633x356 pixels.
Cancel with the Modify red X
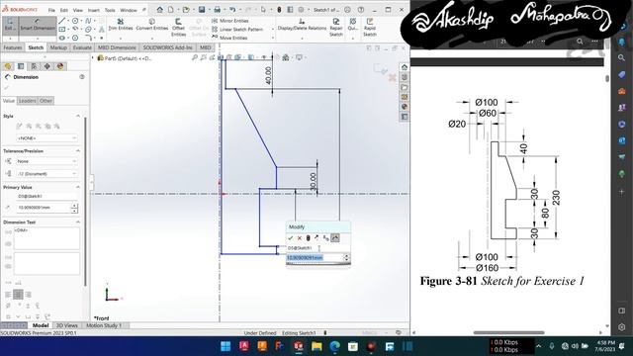pyautogui.click(x=299, y=238)
